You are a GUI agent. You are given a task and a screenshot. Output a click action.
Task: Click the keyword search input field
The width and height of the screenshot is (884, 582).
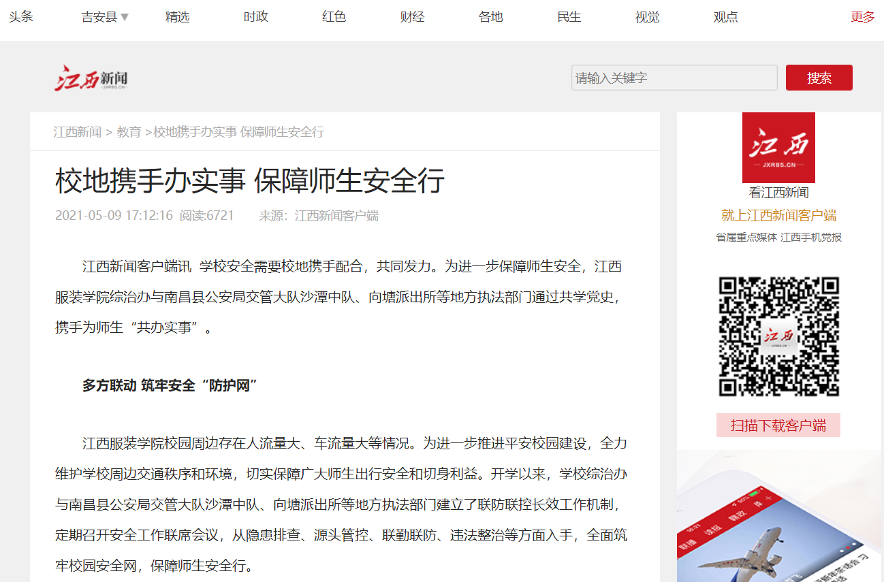674,78
